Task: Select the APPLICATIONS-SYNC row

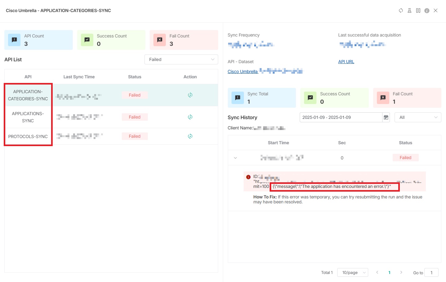Action: point(111,117)
